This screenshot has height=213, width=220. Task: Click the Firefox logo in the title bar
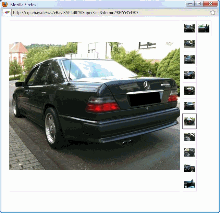[5, 4]
